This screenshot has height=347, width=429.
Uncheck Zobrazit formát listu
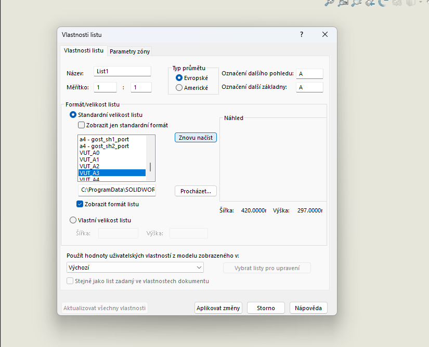coord(80,204)
